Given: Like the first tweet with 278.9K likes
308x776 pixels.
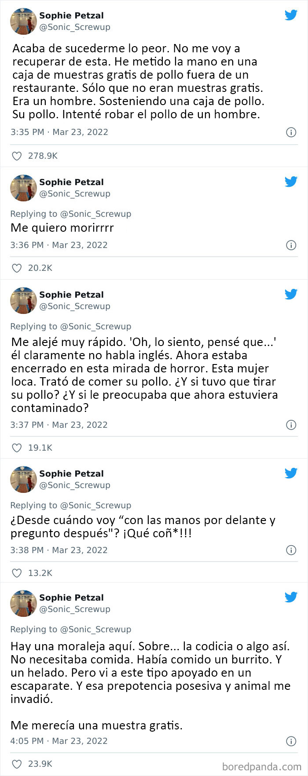Looking at the screenshot, I should [x=17, y=156].
